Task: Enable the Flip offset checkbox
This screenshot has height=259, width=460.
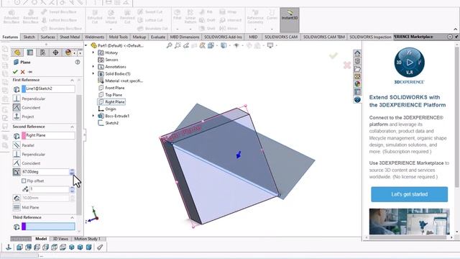Action: [24, 181]
